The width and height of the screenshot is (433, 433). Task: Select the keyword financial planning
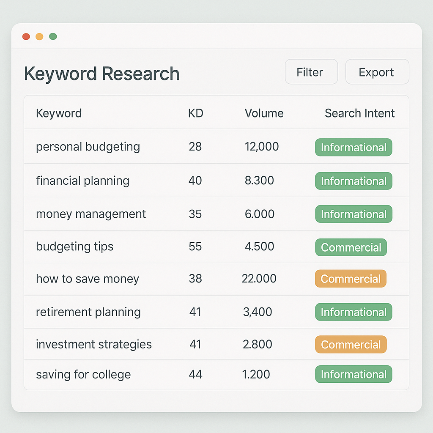82,181
